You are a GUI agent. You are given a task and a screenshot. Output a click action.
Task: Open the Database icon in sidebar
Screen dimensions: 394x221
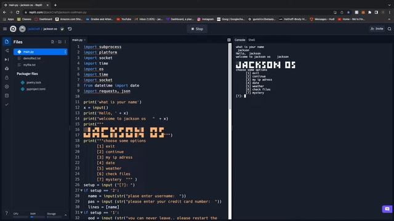click(7, 96)
